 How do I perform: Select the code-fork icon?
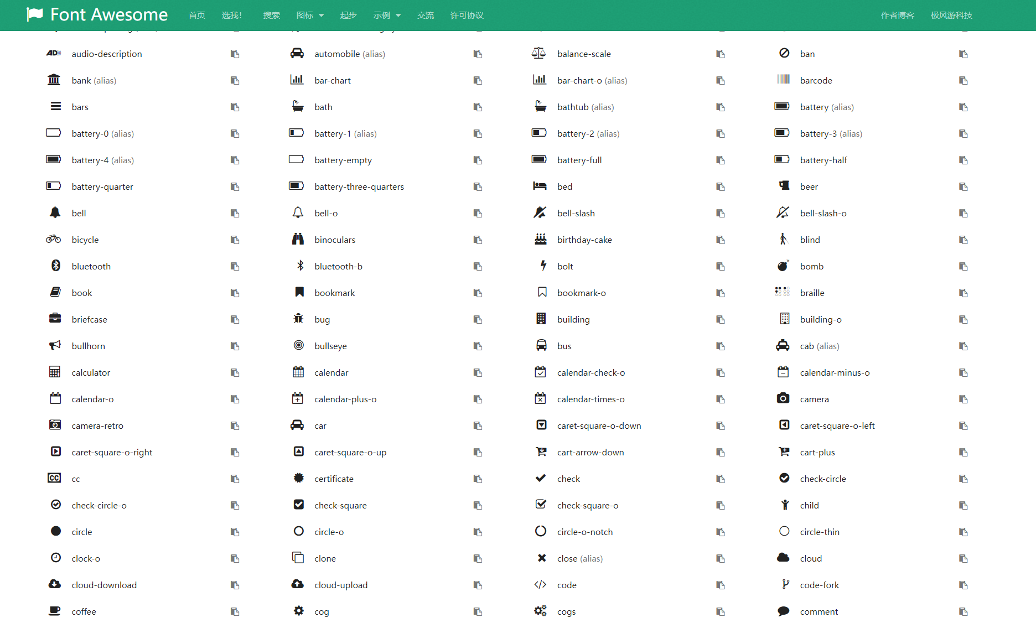pyautogui.click(x=785, y=584)
